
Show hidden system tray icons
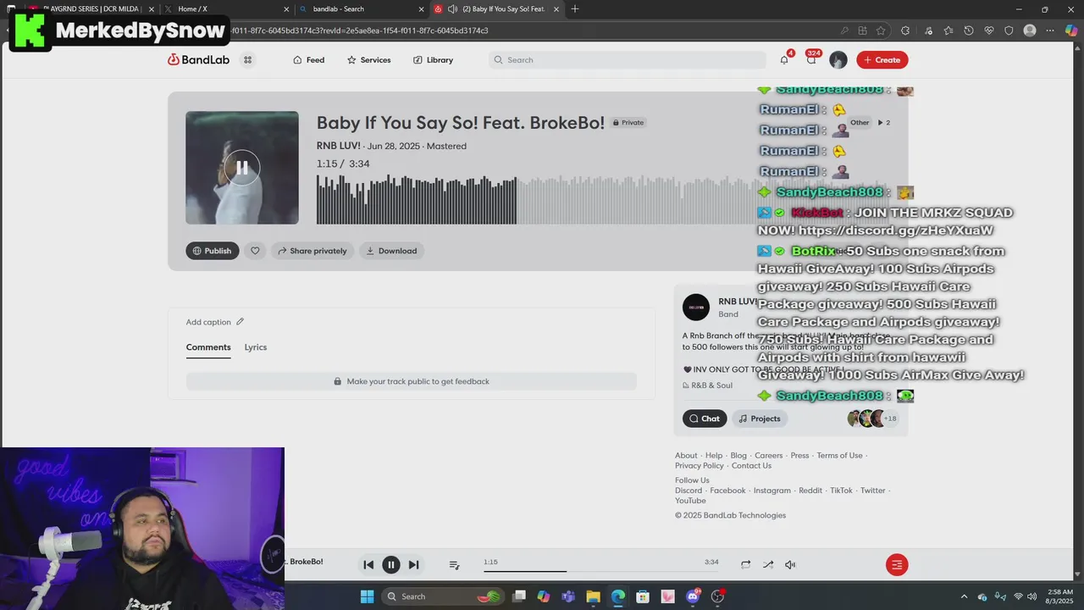coord(965,596)
